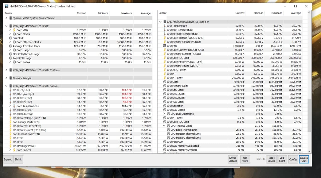Expand GPU D3D Utilizations row
The height and width of the screenshot is (178, 321).
coord(164,114)
